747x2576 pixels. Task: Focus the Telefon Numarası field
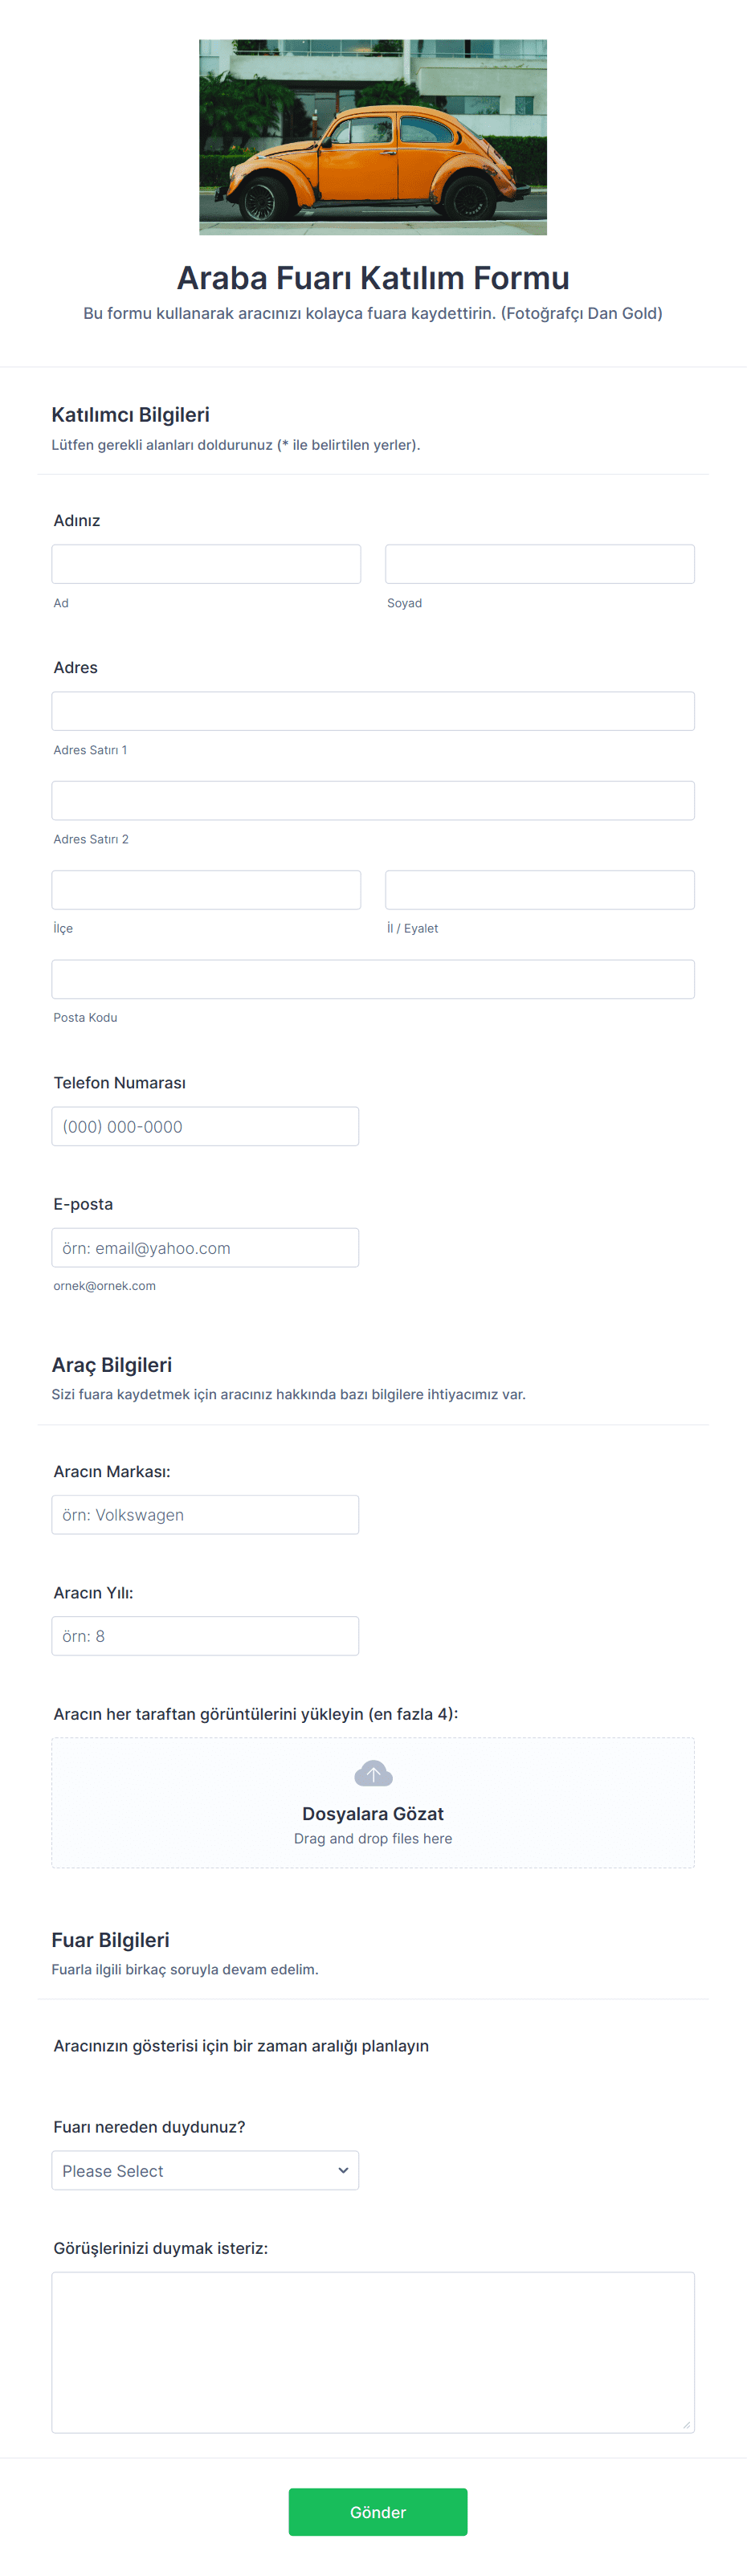205,1126
